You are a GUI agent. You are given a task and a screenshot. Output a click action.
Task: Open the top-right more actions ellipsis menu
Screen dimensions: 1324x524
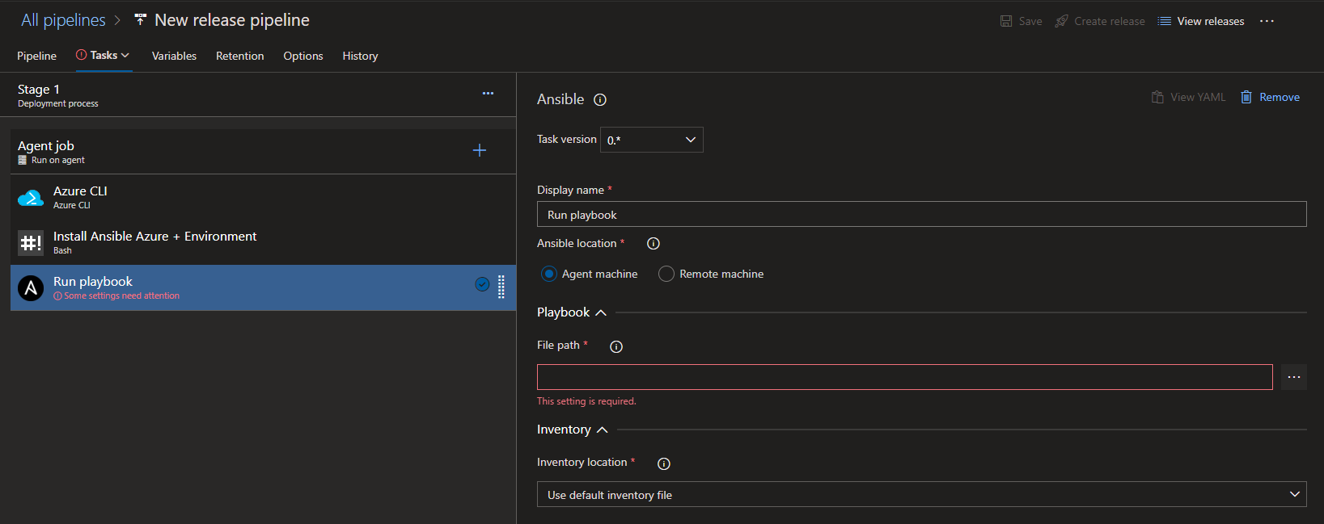click(1267, 21)
